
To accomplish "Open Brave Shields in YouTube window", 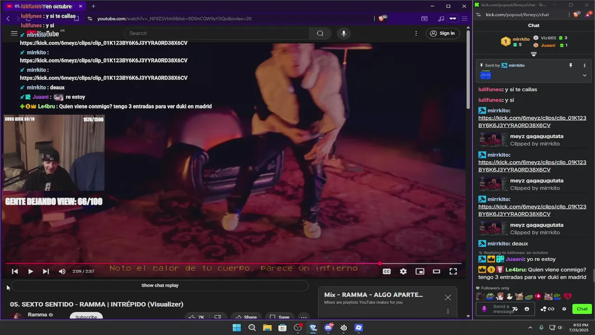I will pyautogui.click(x=381, y=19).
